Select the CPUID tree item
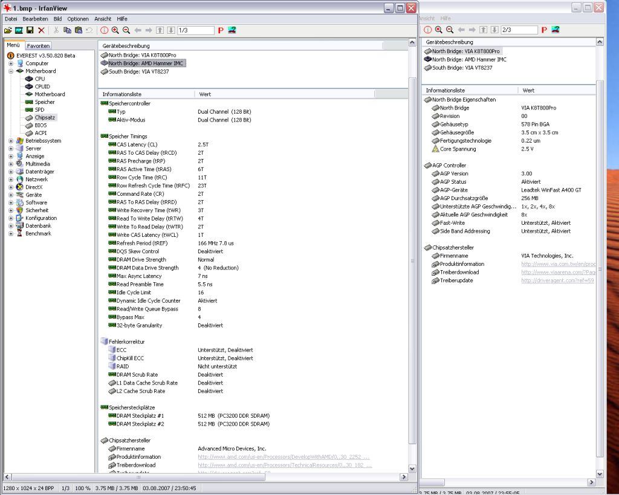619x495 pixels. point(42,86)
